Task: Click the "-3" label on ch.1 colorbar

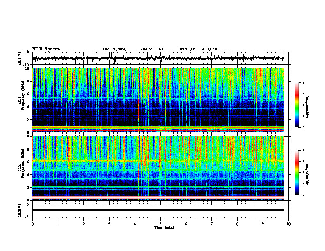Action: tap(302, 83)
